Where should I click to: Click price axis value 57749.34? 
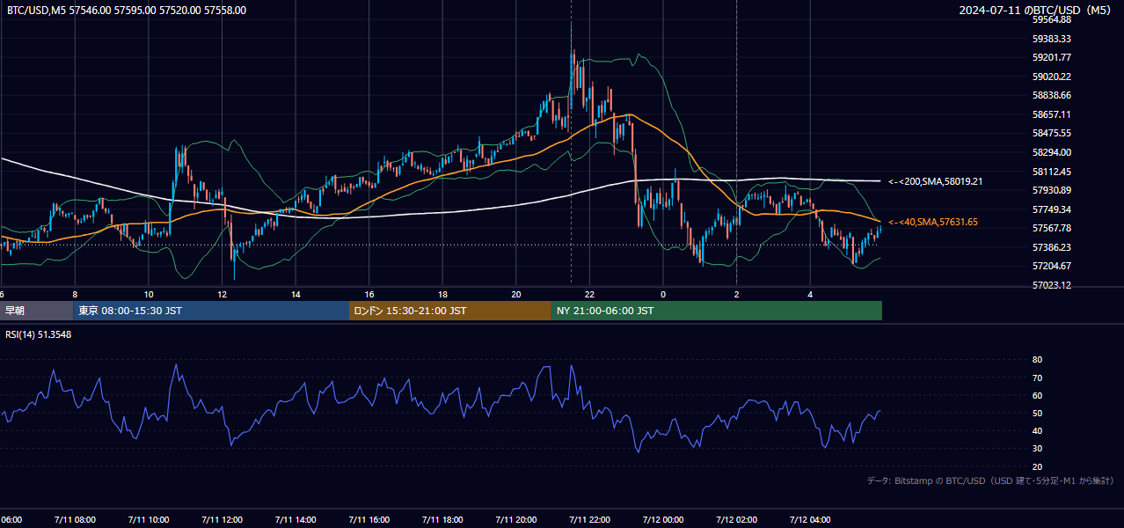coord(1051,209)
